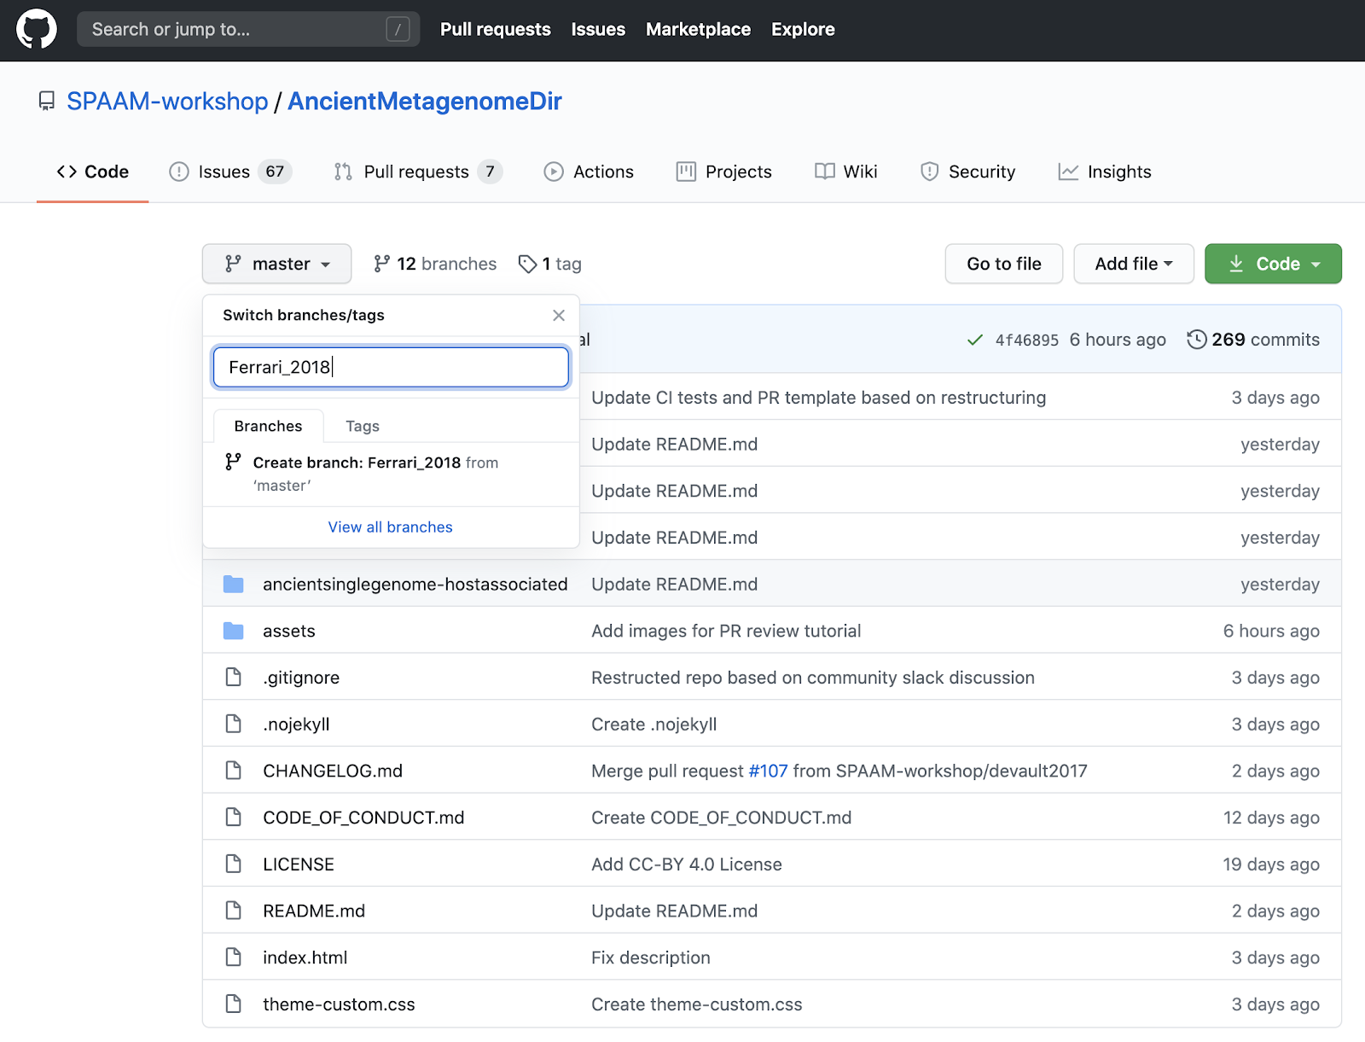1365x1042 pixels.
Task: Click the Projects board icon
Action: pyautogui.click(x=686, y=172)
